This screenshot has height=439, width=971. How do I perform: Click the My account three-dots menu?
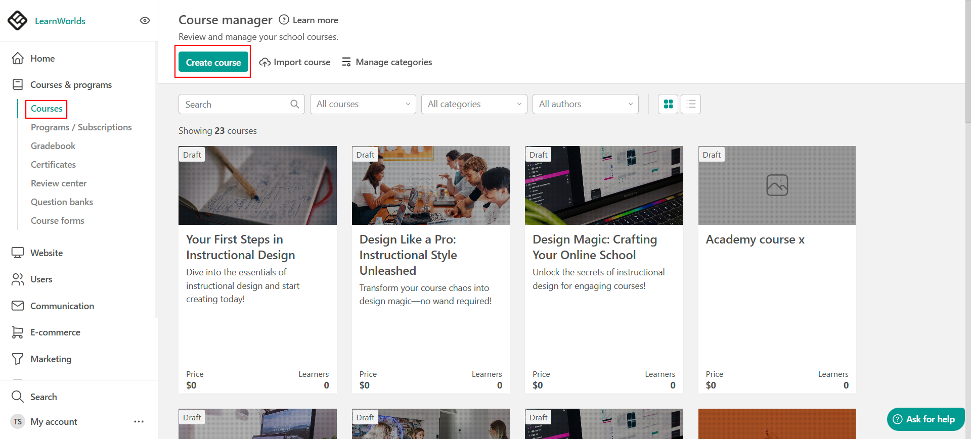coord(139,421)
